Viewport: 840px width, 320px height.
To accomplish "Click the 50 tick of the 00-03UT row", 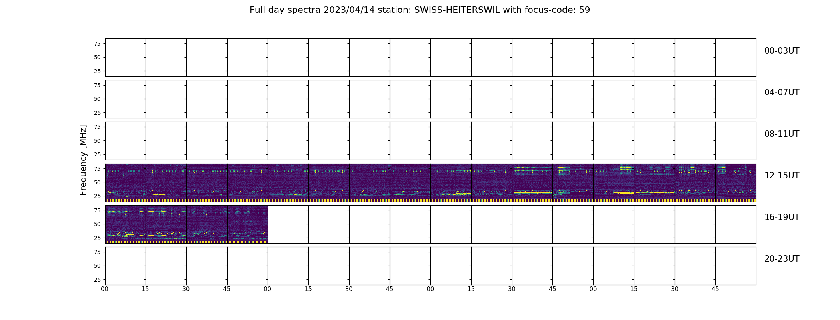I will 97,58.
